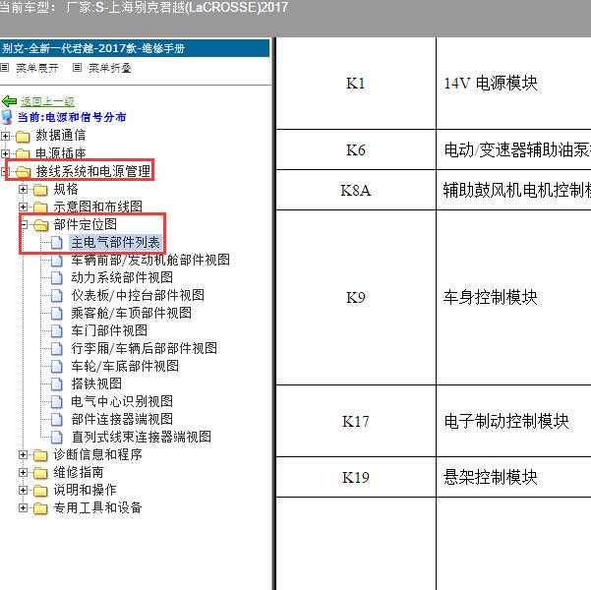Open the 返回上一级 link

(x=47, y=101)
